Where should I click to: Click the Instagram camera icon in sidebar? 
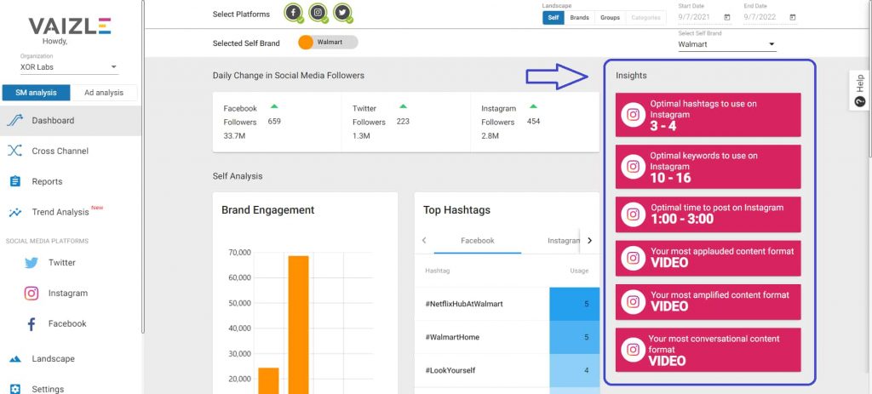click(32, 293)
